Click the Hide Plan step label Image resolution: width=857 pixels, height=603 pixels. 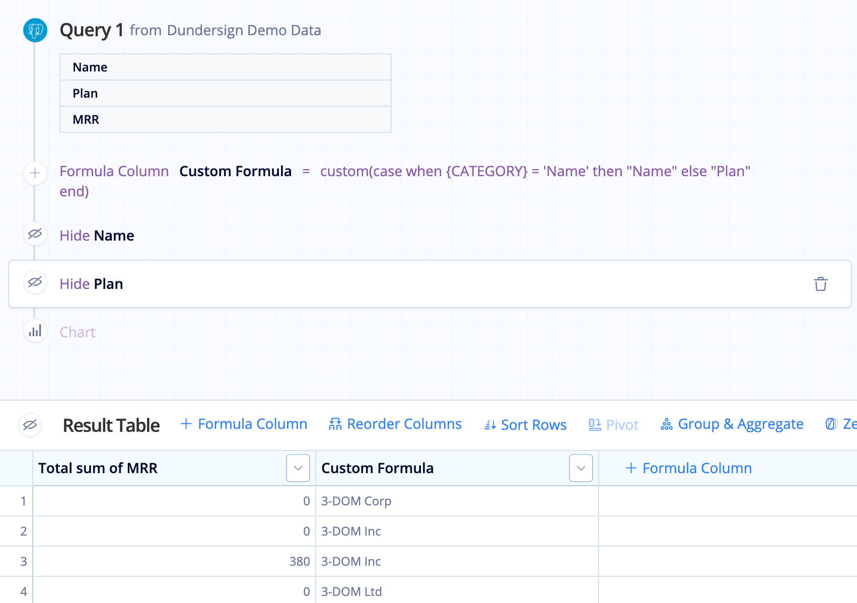pyautogui.click(x=91, y=284)
